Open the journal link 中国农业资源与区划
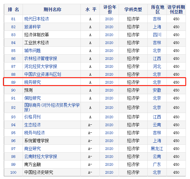The height and width of the screenshot is (179, 190). 43,74
